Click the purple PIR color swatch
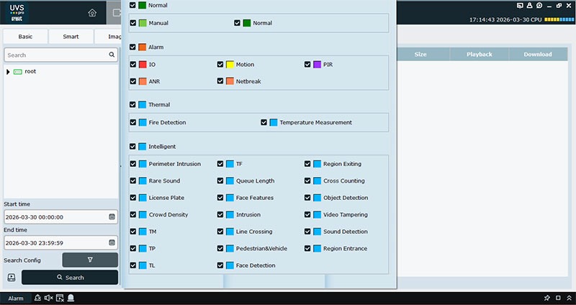 (318, 65)
